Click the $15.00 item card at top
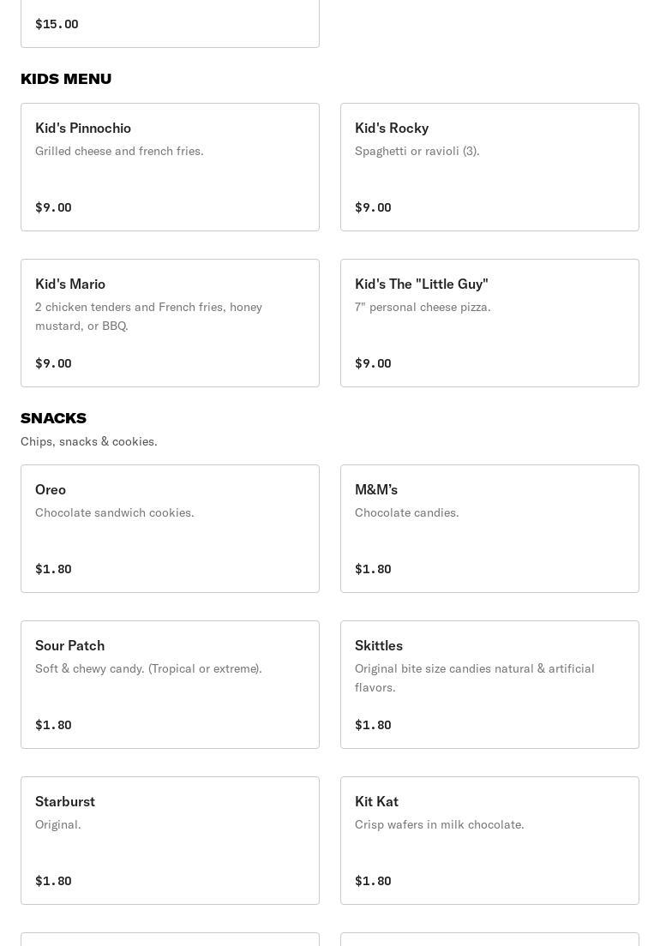This screenshot has height=946, width=660. [170, 23]
